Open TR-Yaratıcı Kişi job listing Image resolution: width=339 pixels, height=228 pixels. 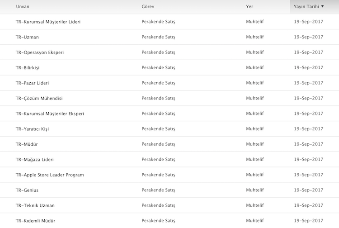(32, 129)
